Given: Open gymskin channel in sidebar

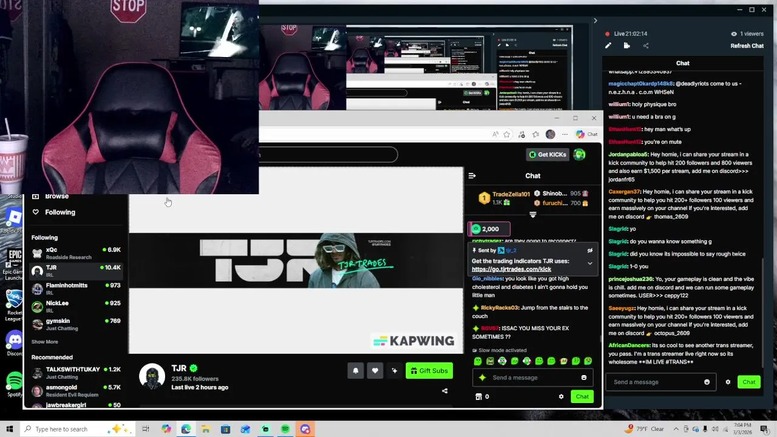Looking at the screenshot, I should (76, 324).
